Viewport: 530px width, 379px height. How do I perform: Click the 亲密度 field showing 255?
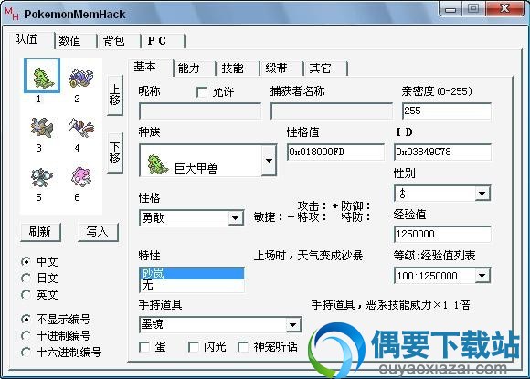pos(447,111)
